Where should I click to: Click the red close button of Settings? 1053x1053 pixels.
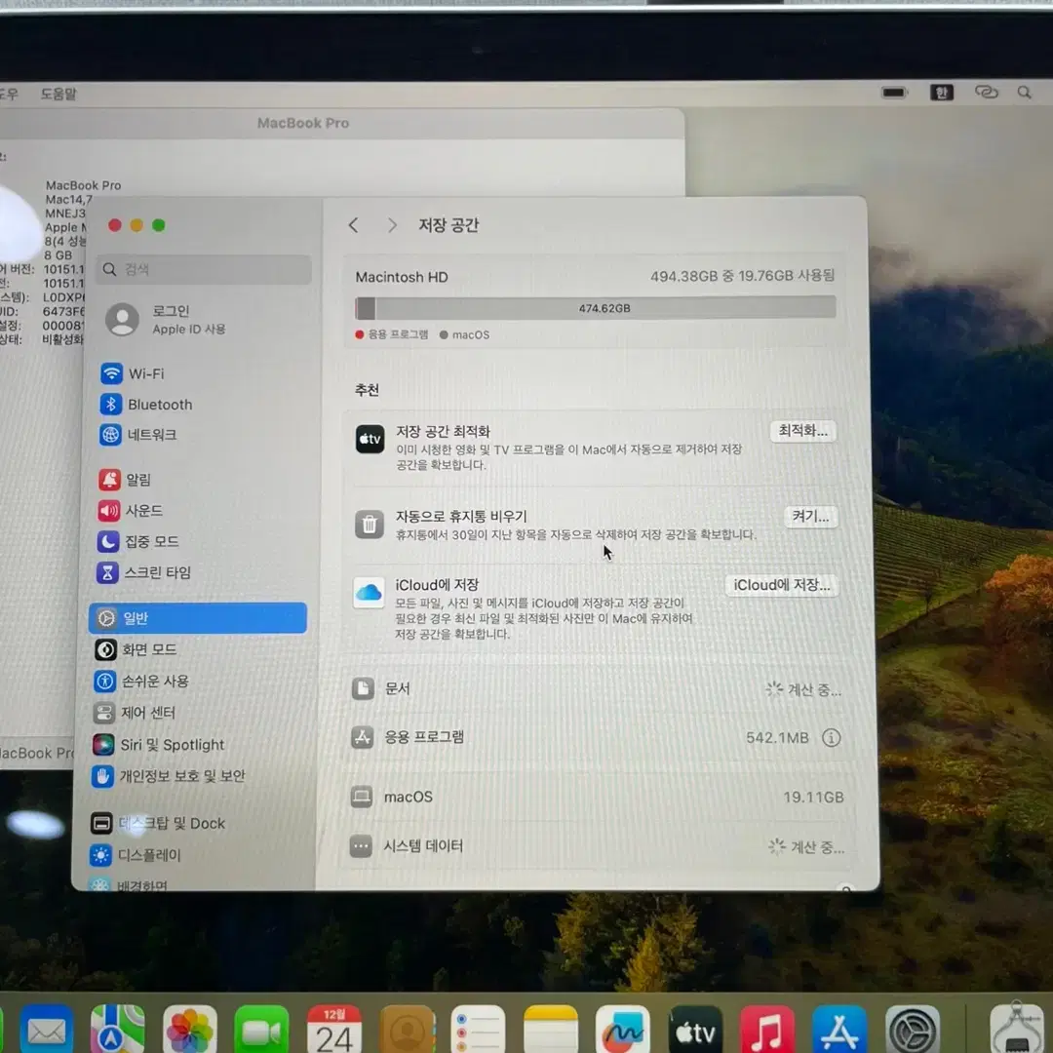click(115, 225)
